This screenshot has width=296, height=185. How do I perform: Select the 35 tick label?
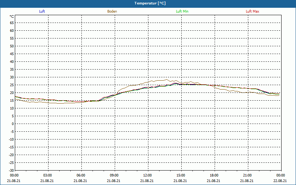tap(12, 70)
